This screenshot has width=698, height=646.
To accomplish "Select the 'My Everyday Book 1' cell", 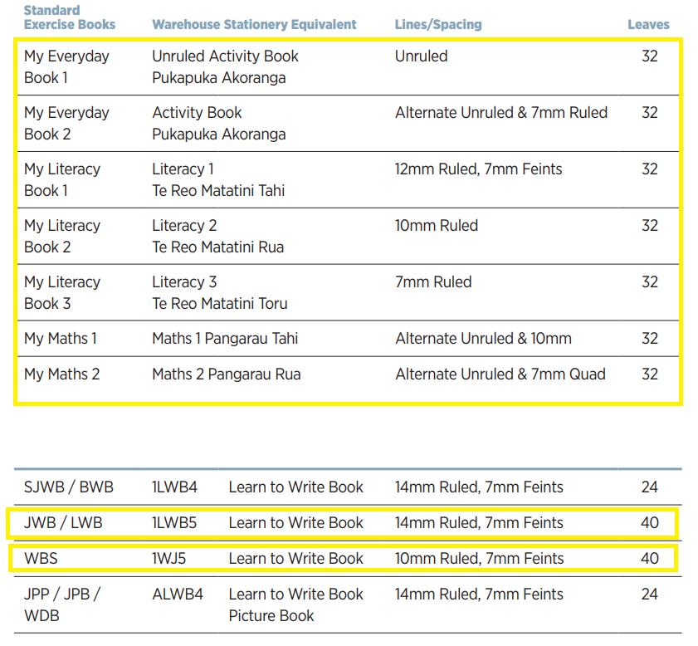I will 66,66.
